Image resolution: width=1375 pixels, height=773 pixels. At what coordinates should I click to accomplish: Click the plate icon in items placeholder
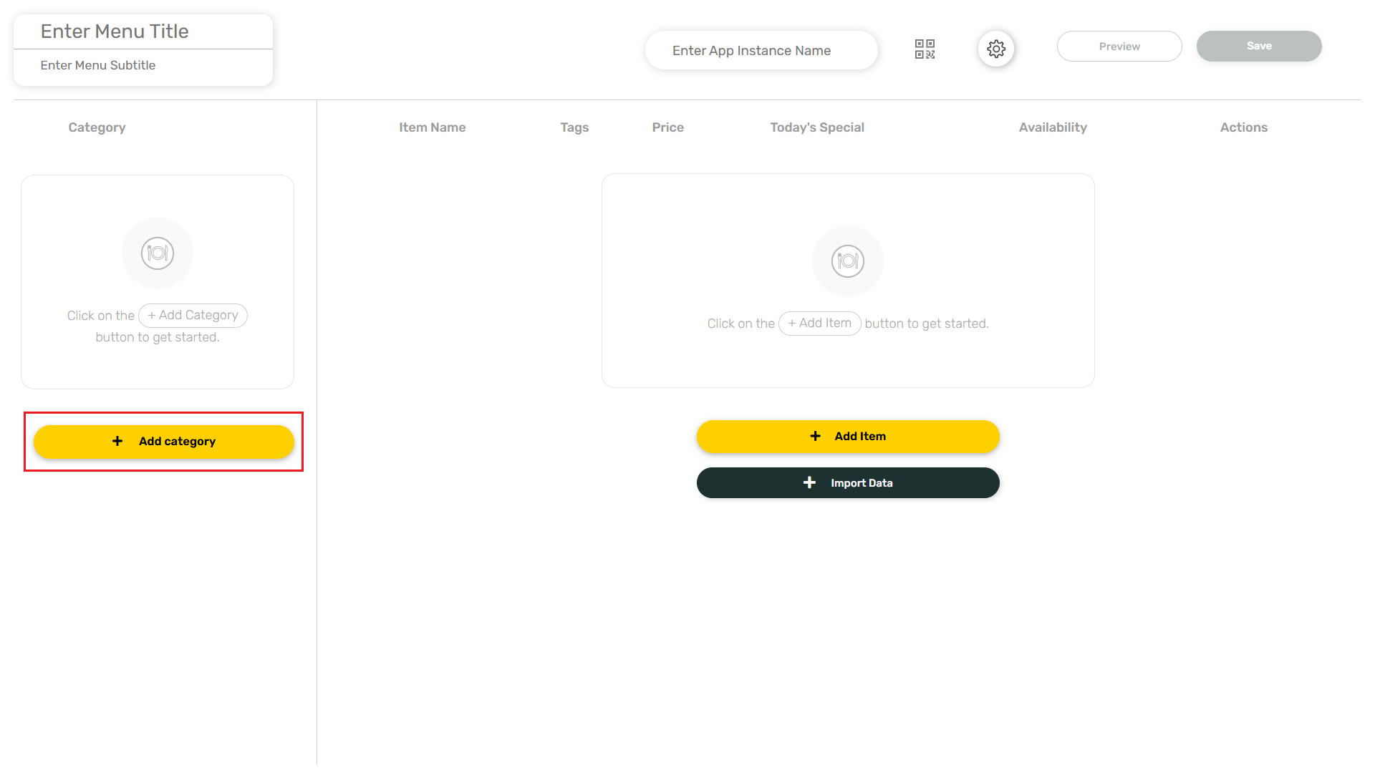pyautogui.click(x=848, y=261)
